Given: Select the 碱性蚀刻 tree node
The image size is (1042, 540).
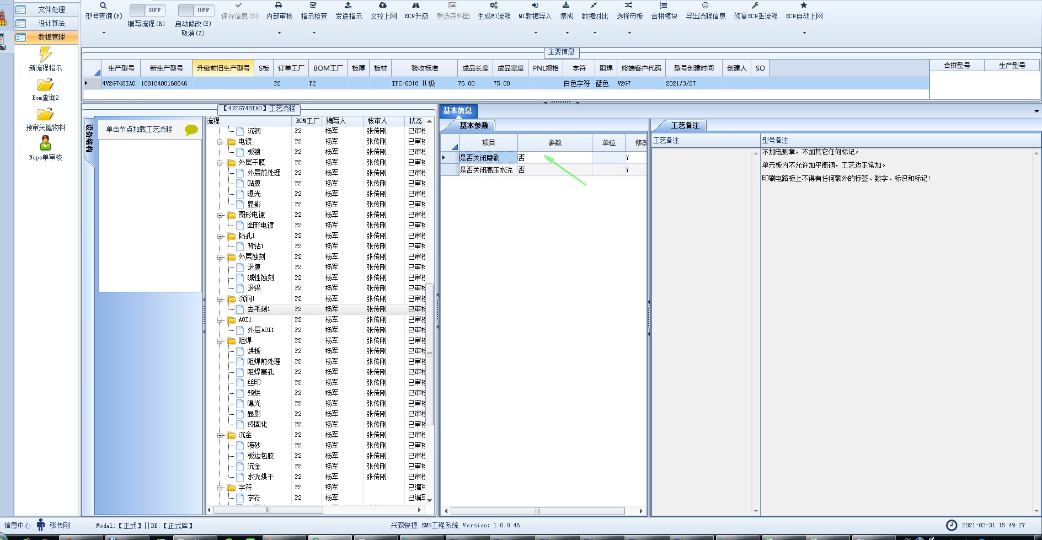Looking at the screenshot, I should 260,278.
